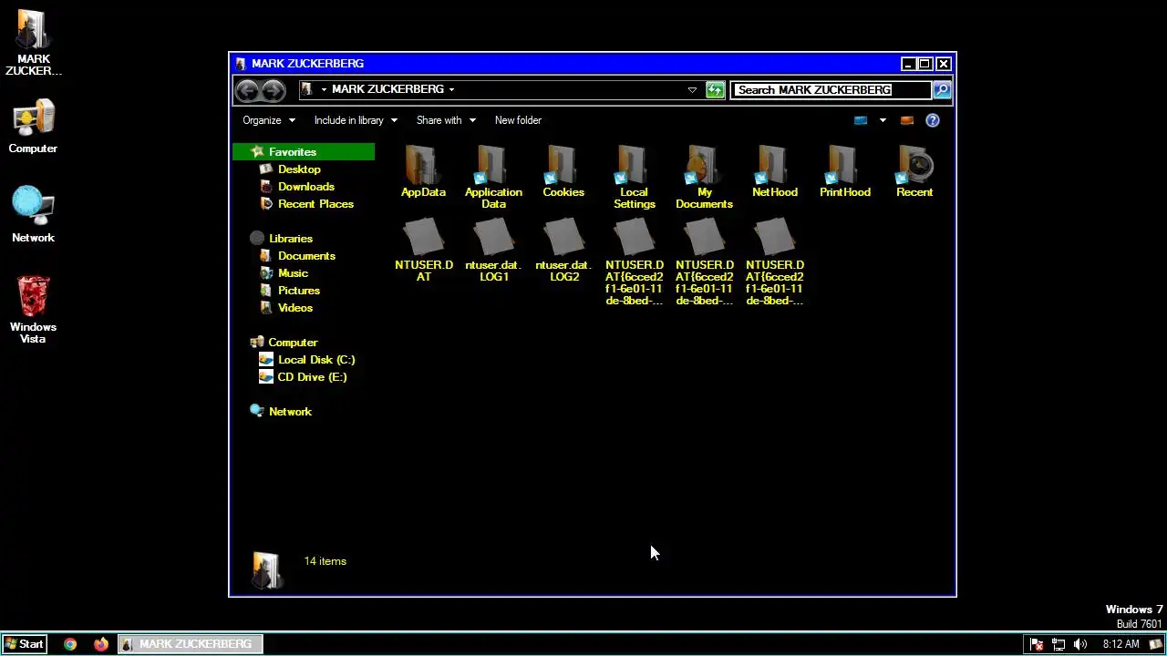Click the volume speaker tray icon
This screenshot has height=656, width=1167.
(1080, 644)
